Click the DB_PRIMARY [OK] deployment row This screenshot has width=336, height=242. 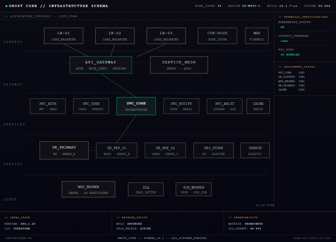coord(291,85)
